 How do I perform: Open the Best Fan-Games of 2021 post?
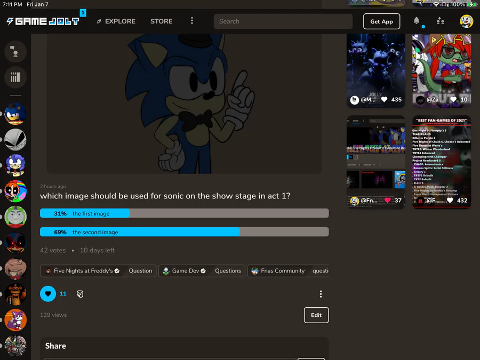442,162
